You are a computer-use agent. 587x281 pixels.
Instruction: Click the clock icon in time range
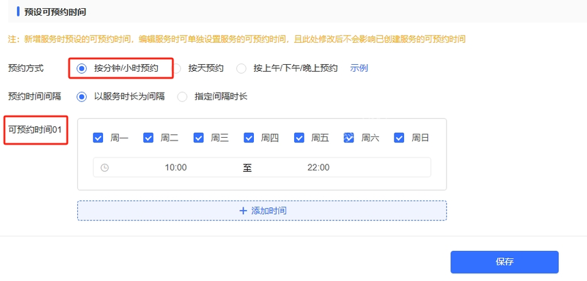pos(104,168)
